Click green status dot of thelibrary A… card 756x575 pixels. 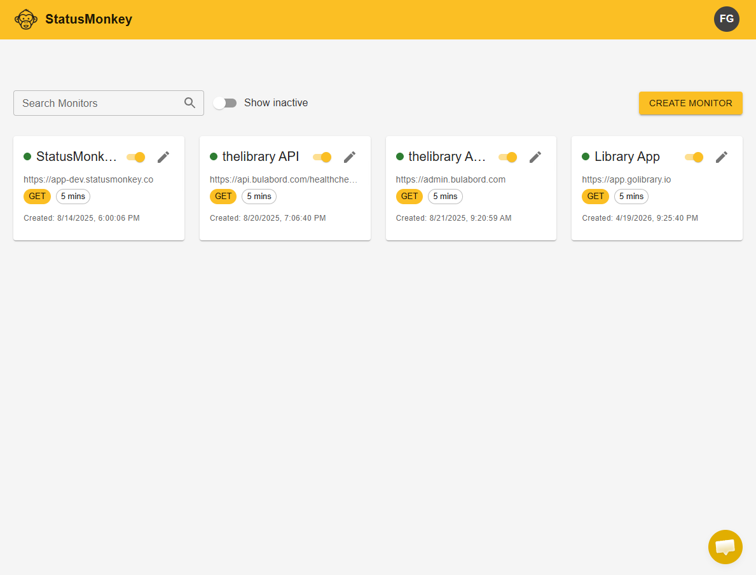click(x=400, y=156)
